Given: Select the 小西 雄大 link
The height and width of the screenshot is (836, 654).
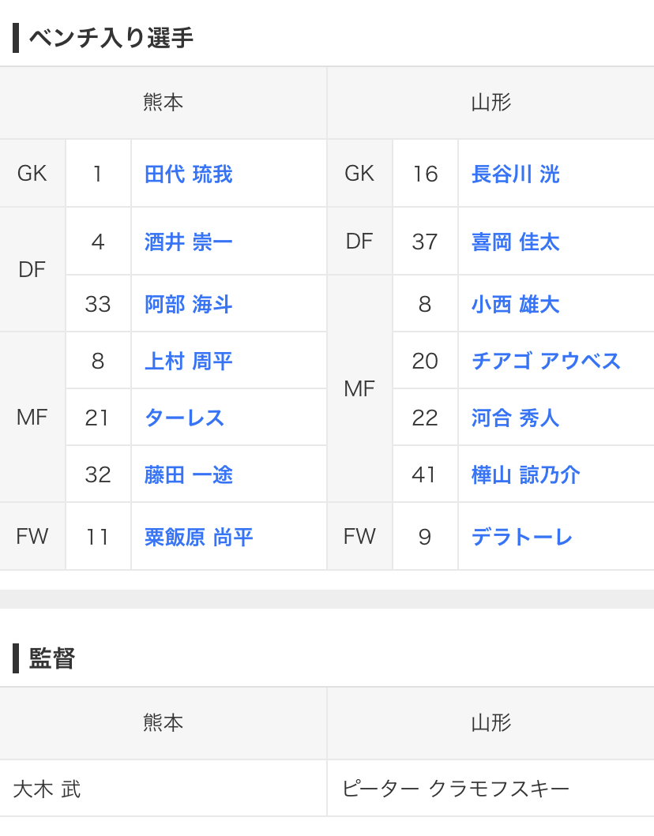Looking at the screenshot, I should tap(515, 304).
